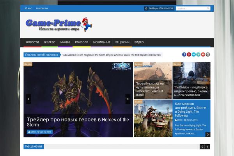The width and height of the screenshot is (234, 156).
Task: Open the Мобильные menu item
Action: pyautogui.click(x=102, y=42)
